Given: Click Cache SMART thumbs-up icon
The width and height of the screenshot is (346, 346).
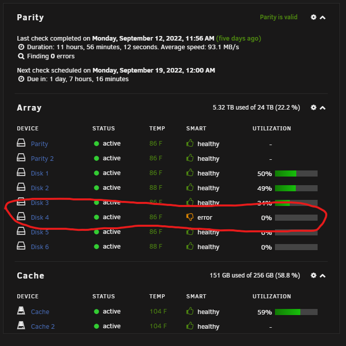Looking at the screenshot, I should pyautogui.click(x=190, y=311).
